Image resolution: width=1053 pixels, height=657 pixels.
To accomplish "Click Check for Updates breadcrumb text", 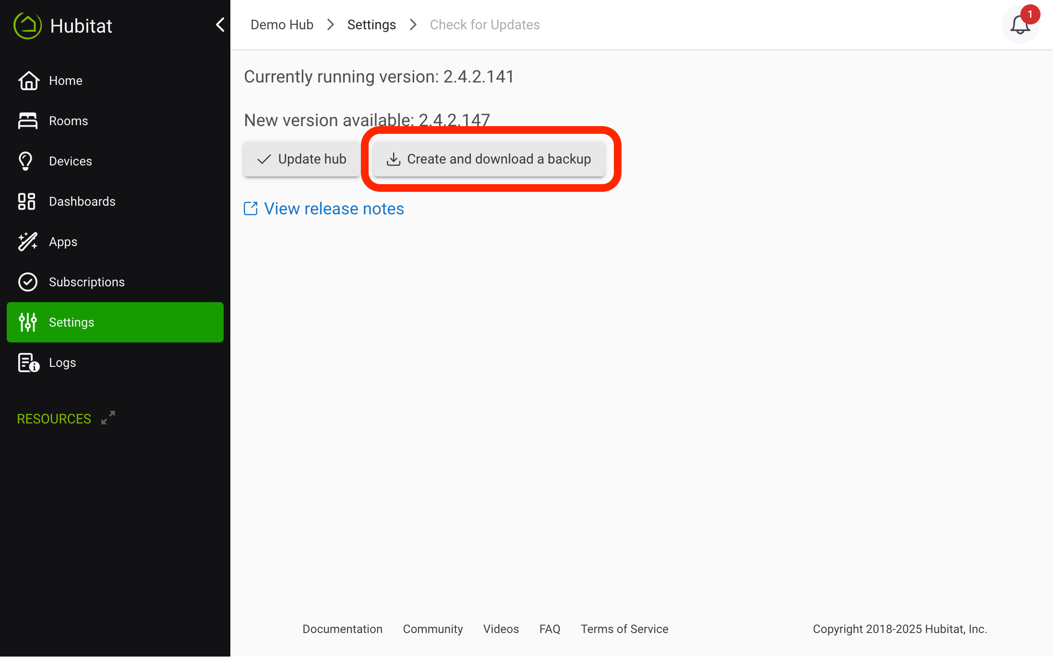I will point(485,24).
